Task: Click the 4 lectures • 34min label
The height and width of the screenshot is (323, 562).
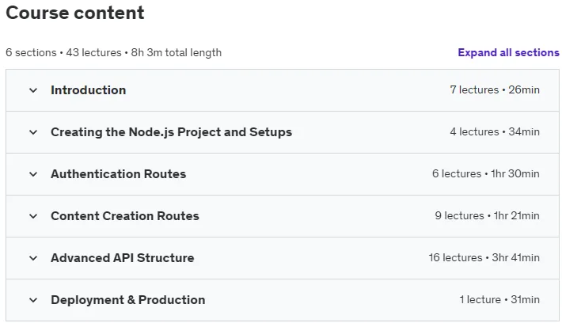Action: (495, 131)
